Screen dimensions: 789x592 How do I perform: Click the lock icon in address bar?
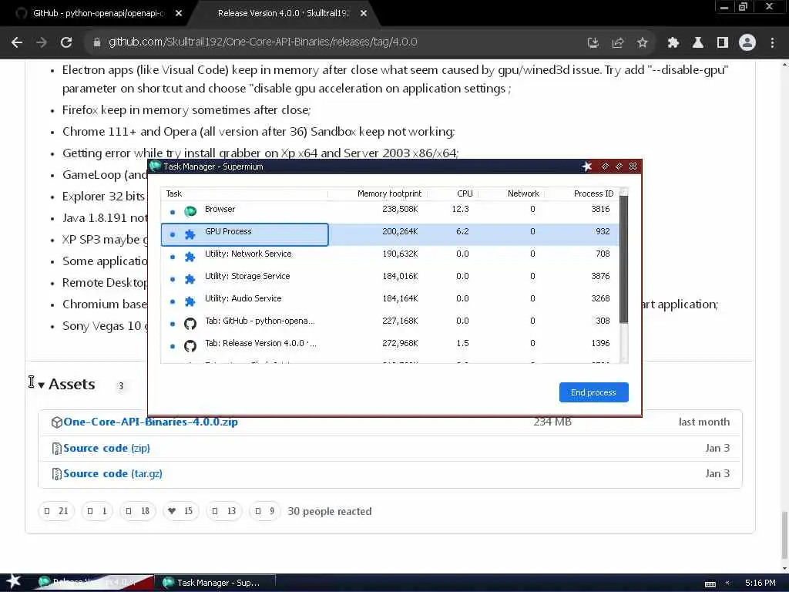point(97,42)
